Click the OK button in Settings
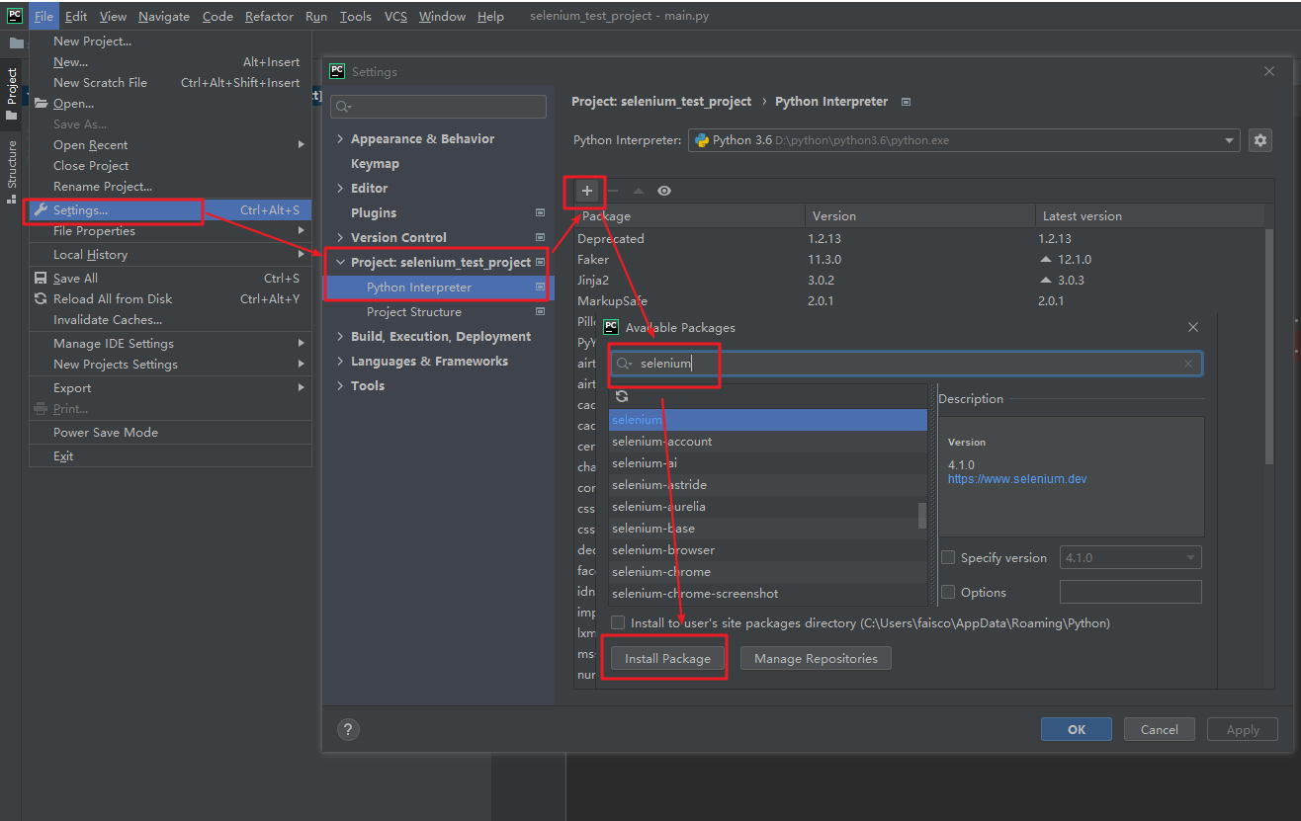The width and height of the screenshot is (1301, 821). (x=1077, y=729)
